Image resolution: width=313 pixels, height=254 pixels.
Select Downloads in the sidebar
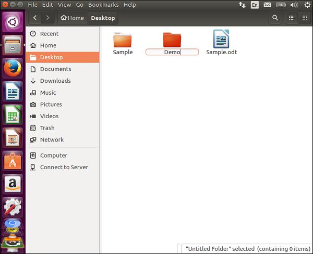[55, 81]
